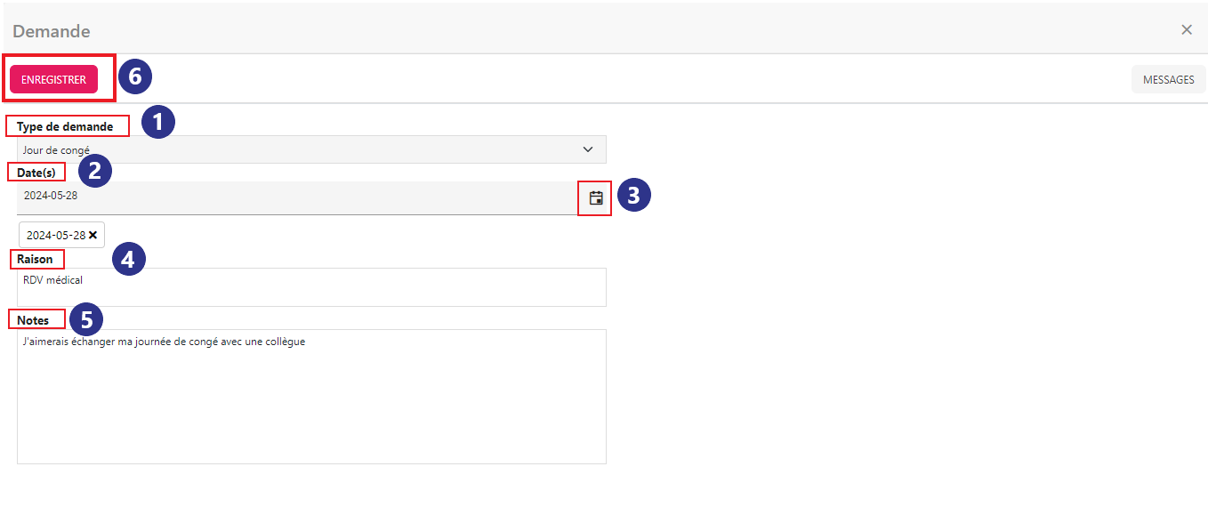Focus the Date(s) input field
Image resolution: width=1208 pixels, height=531 pixels.
(298, 197)
